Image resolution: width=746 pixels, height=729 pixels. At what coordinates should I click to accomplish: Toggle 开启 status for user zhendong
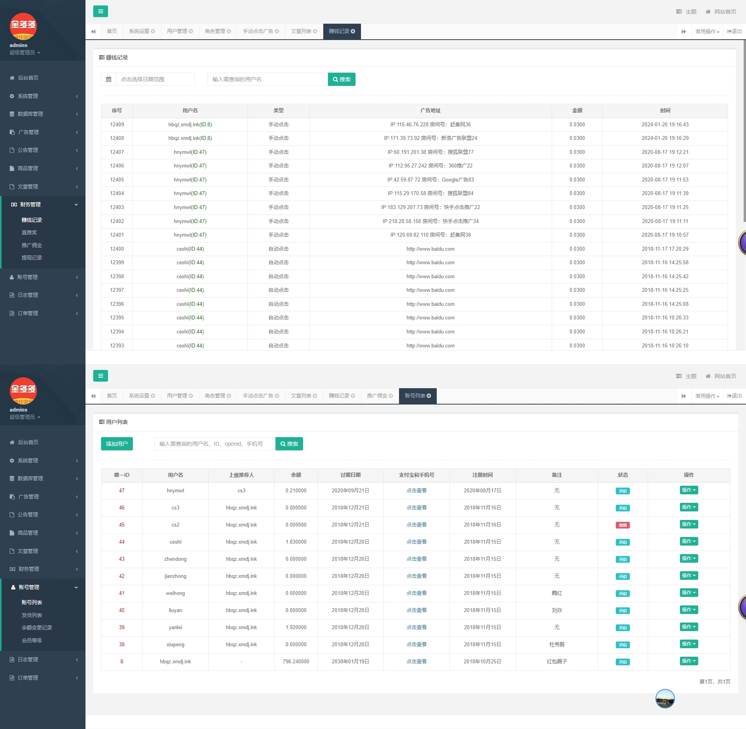[622, 559]
